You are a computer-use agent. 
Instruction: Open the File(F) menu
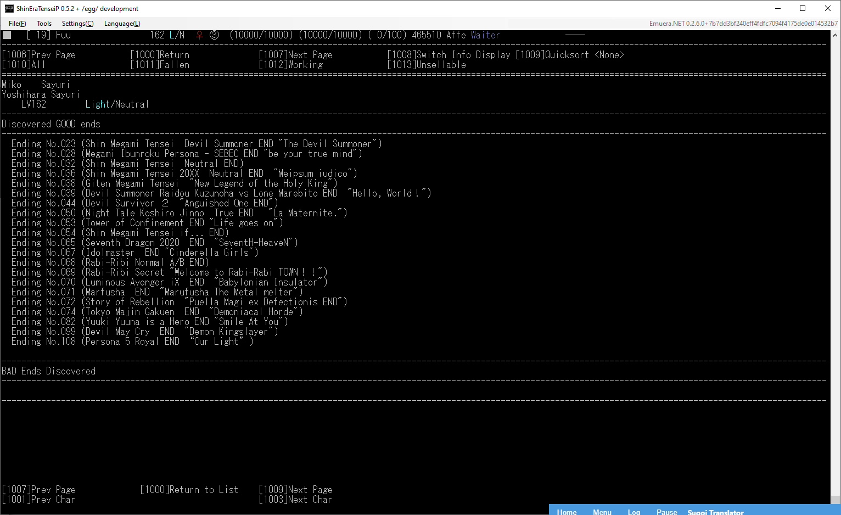pyautogui.click(x=17, y=24)
